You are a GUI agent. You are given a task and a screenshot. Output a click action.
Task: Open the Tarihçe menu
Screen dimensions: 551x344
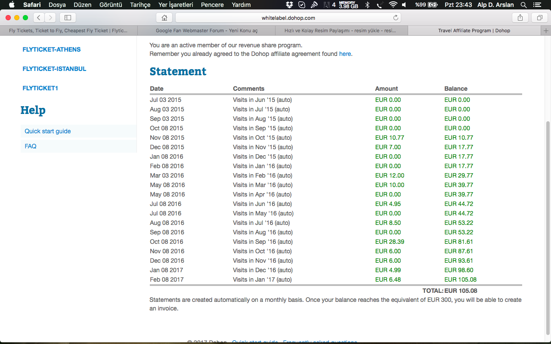[140, 5]
